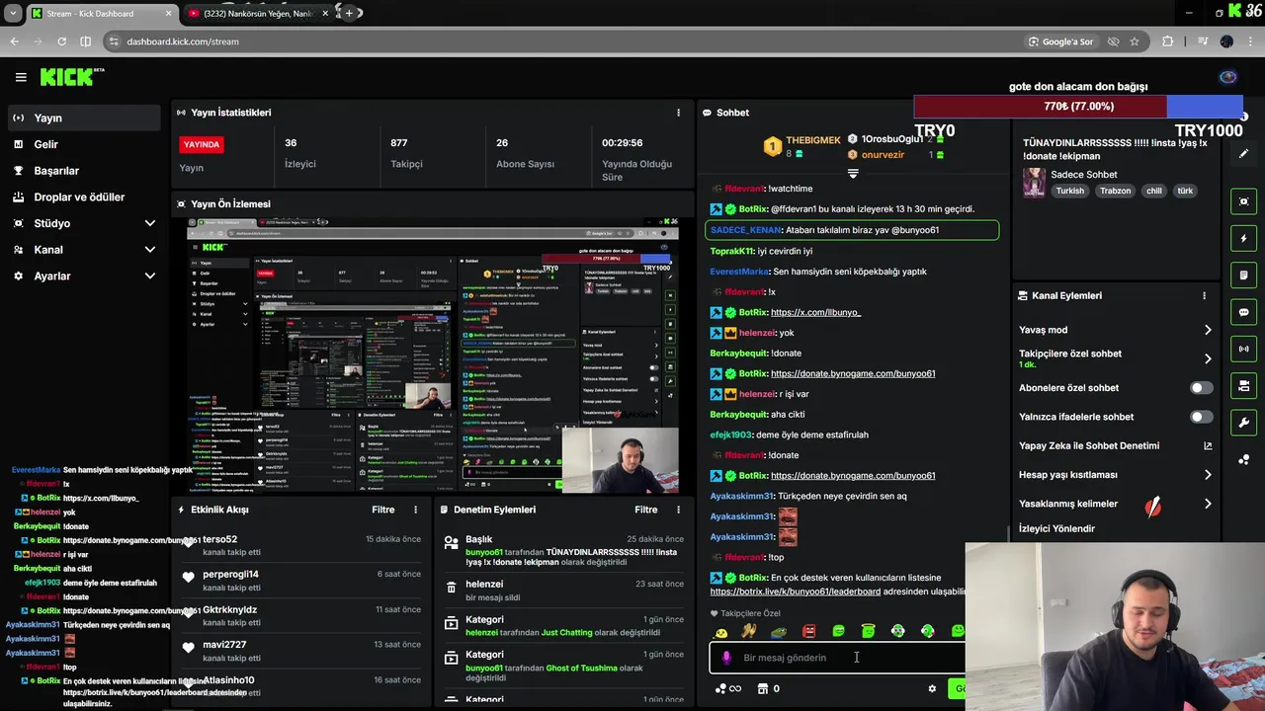The height and width of the screenshot is (711, 1265).
Task: Collapse the chat leaderboard arrow under THEBIGMEK
Action: point(853,173)
